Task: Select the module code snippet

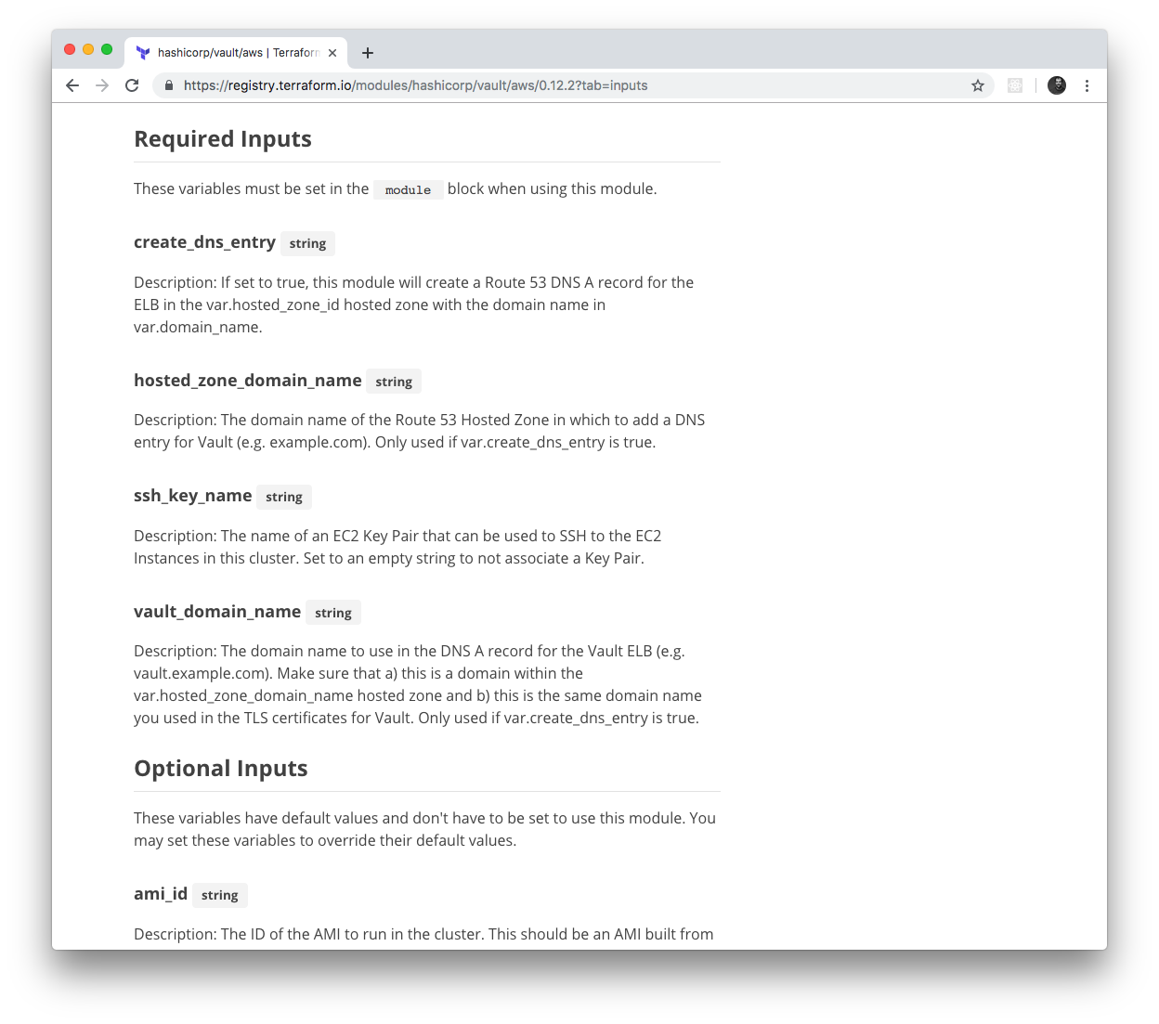Action: click(x=408, y=189)
